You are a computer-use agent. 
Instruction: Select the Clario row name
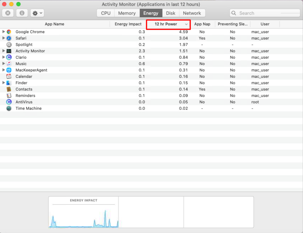click(21, 57)
